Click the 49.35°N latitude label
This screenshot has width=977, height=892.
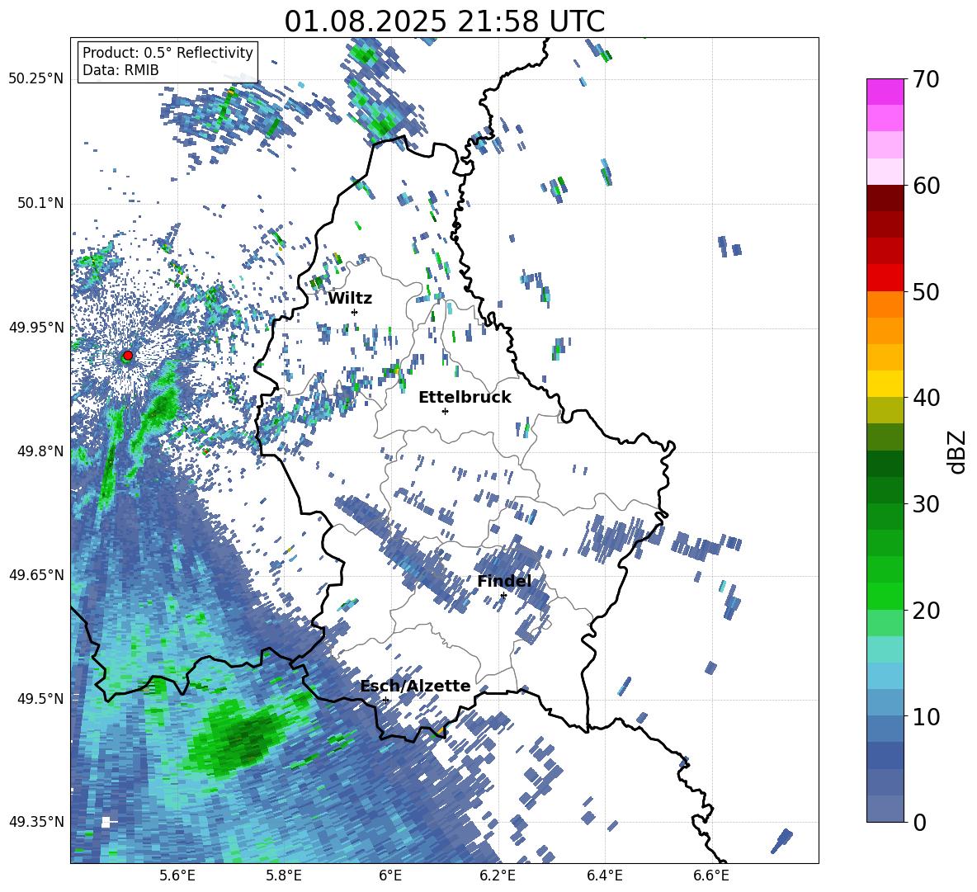click(36, 822)
